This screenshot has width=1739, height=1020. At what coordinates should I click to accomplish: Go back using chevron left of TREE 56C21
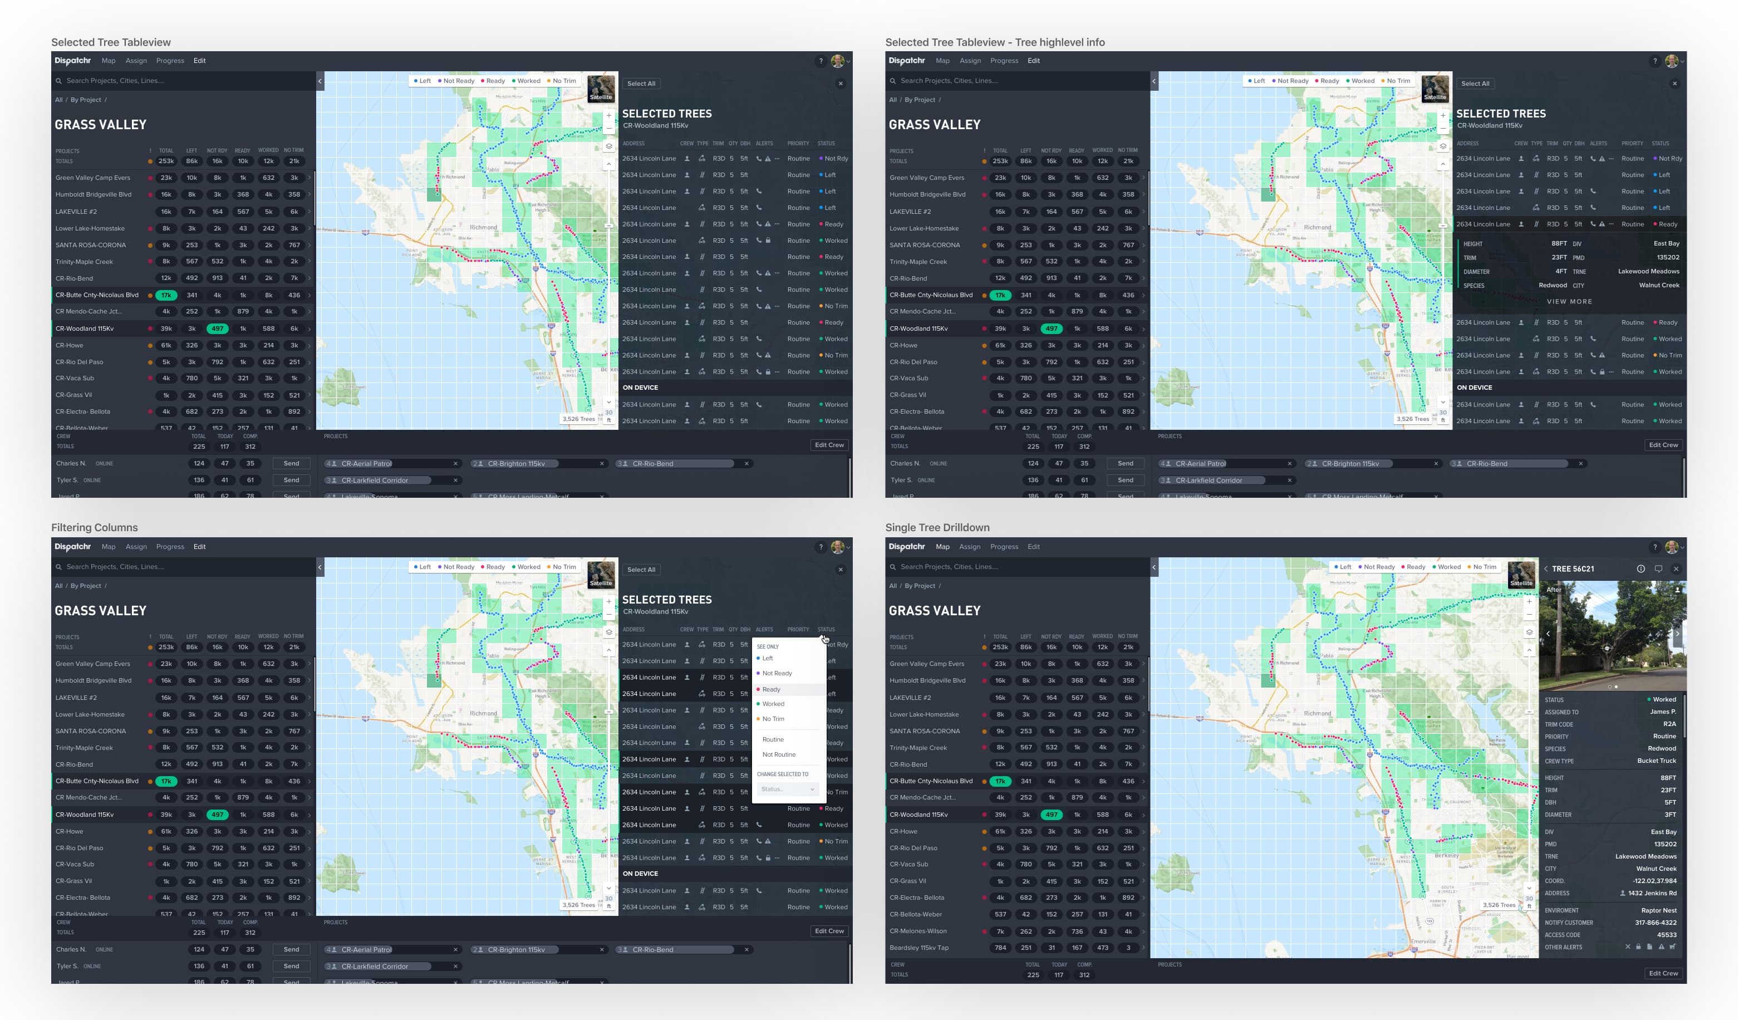(x=1546, y=568)
